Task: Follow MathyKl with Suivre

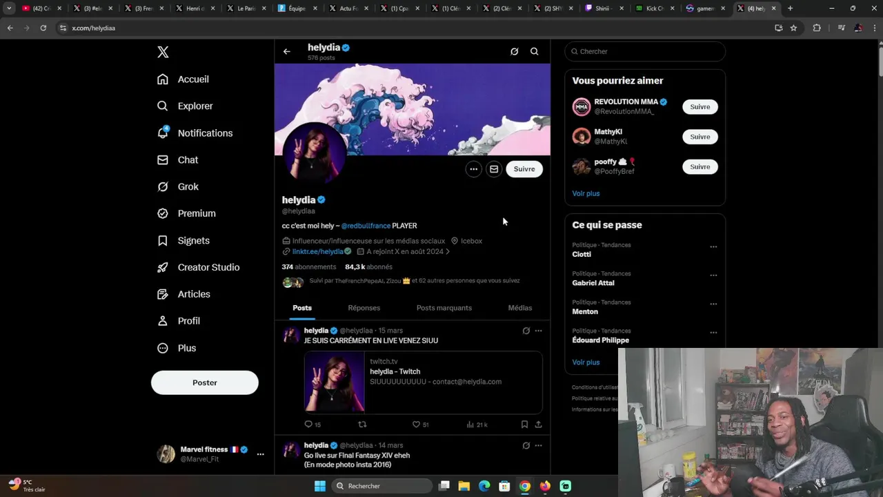Action: coord(700,137)
